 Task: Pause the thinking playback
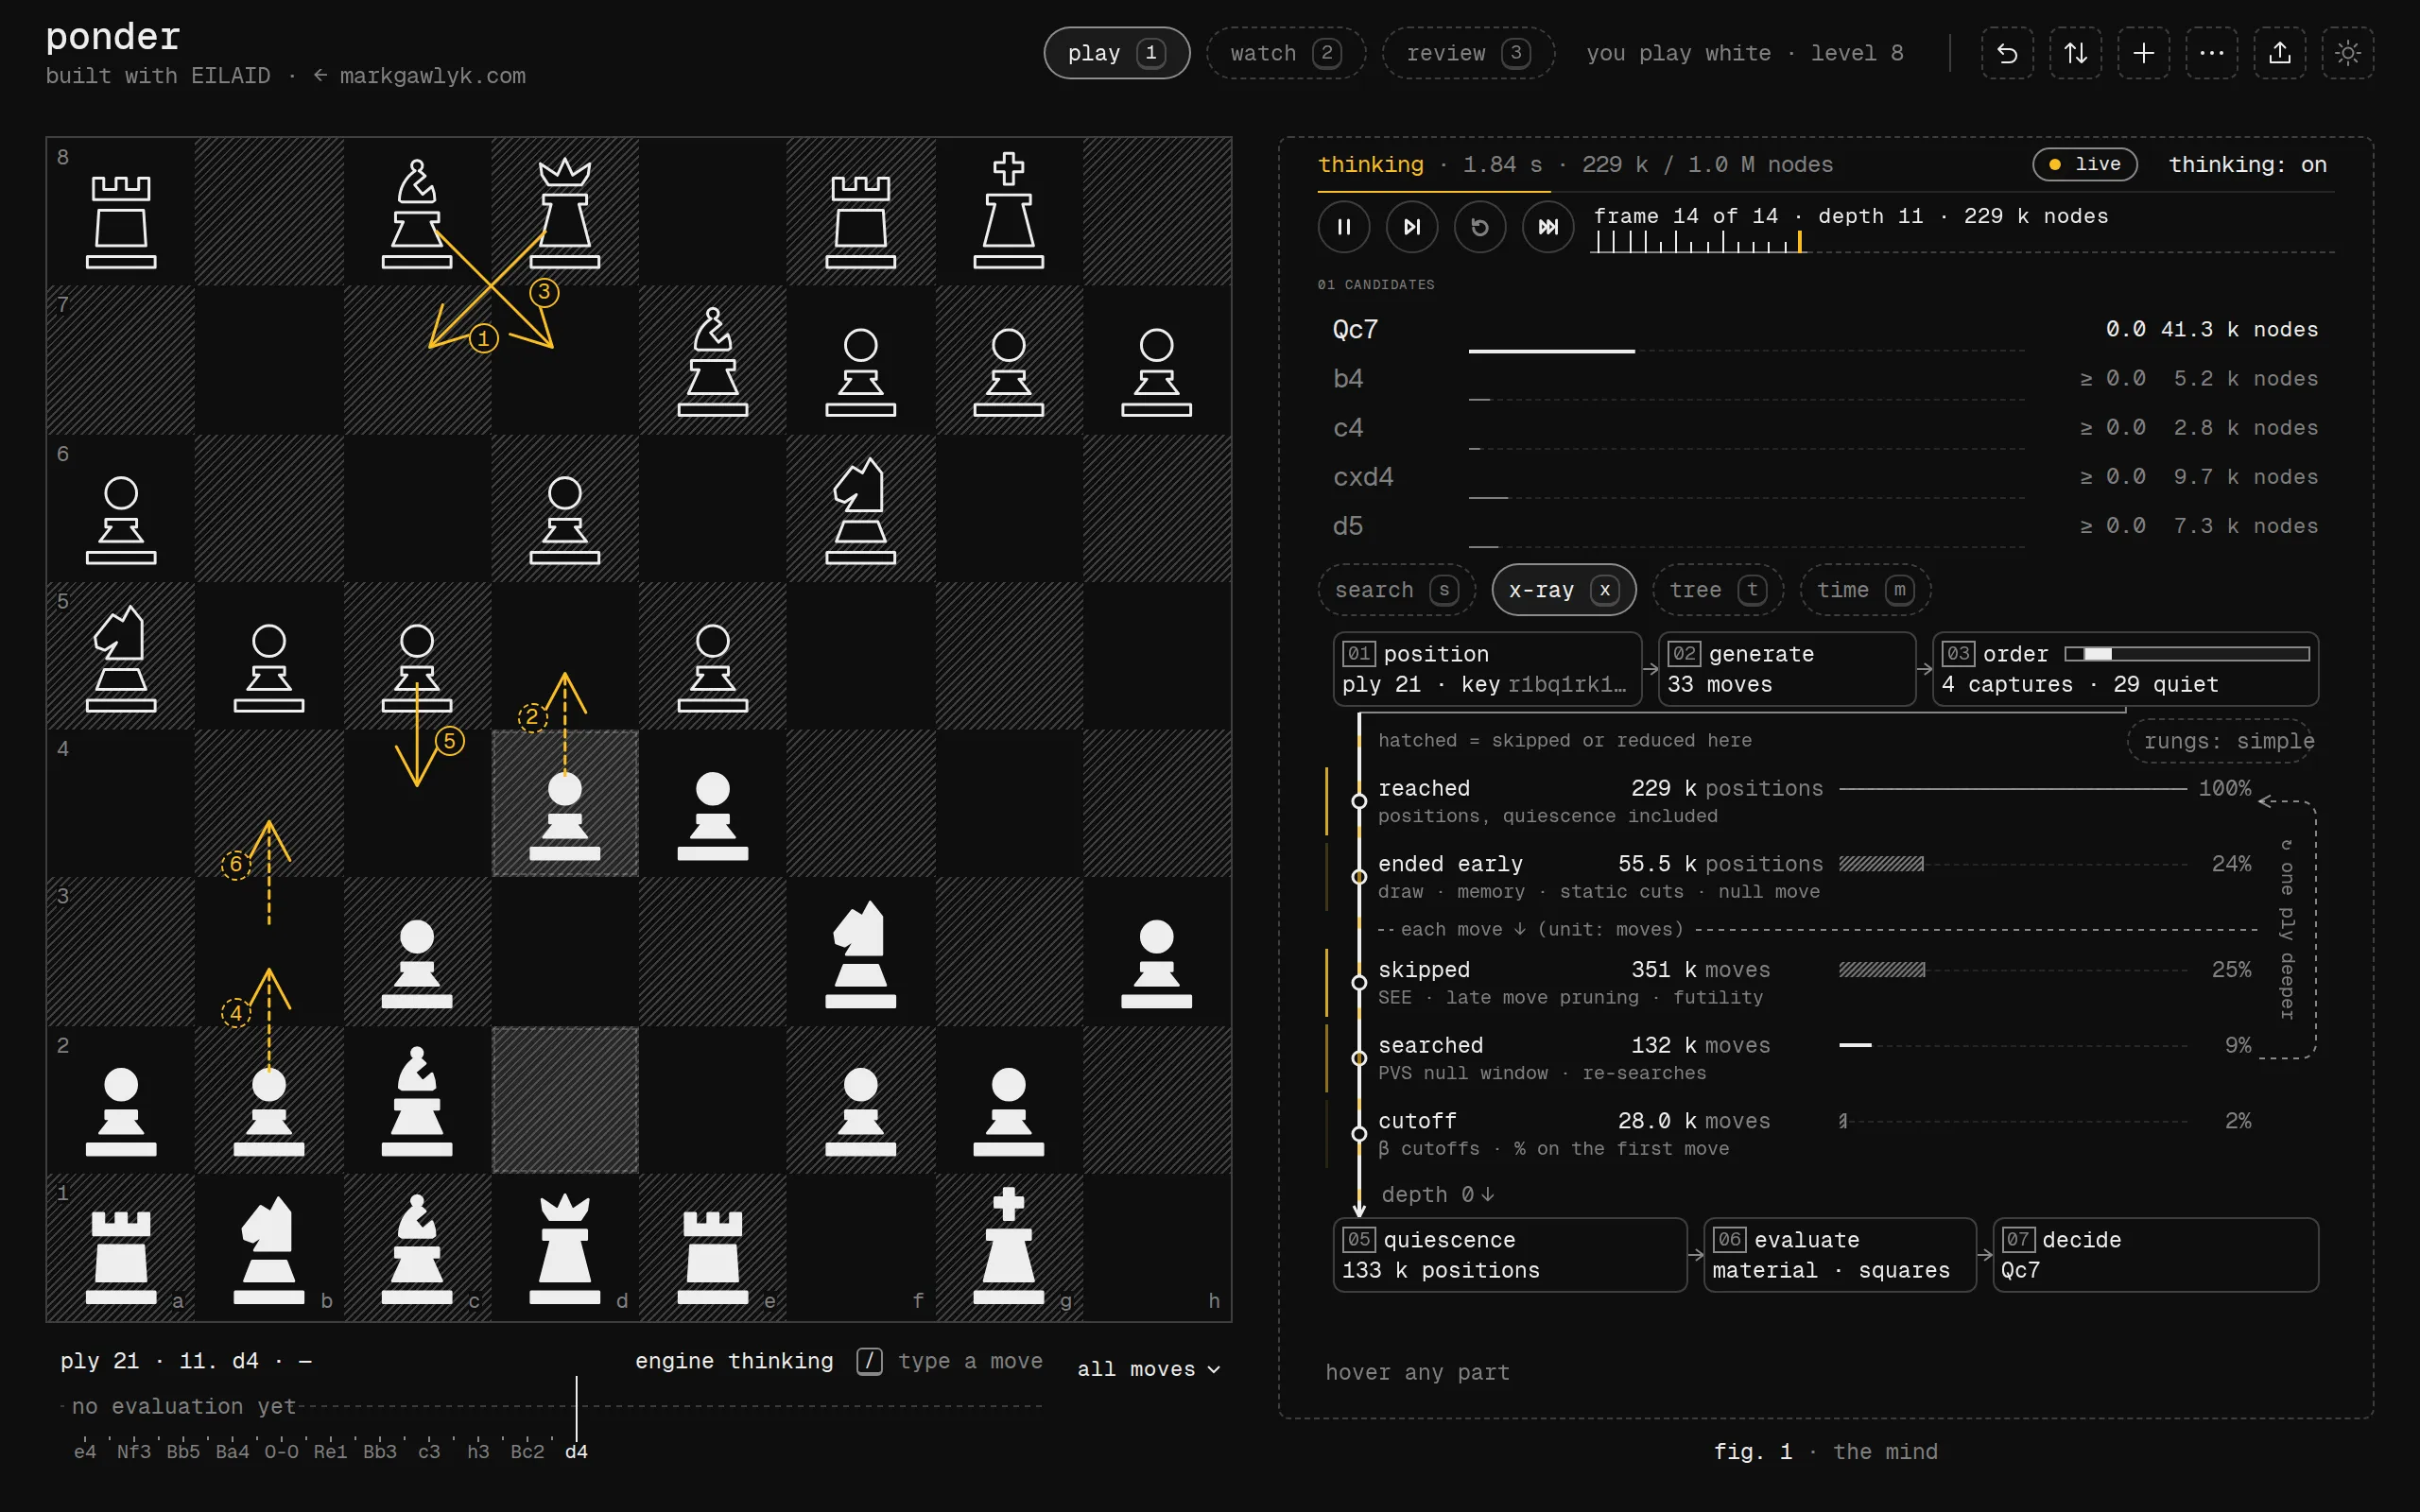(x=1344, y=227)
